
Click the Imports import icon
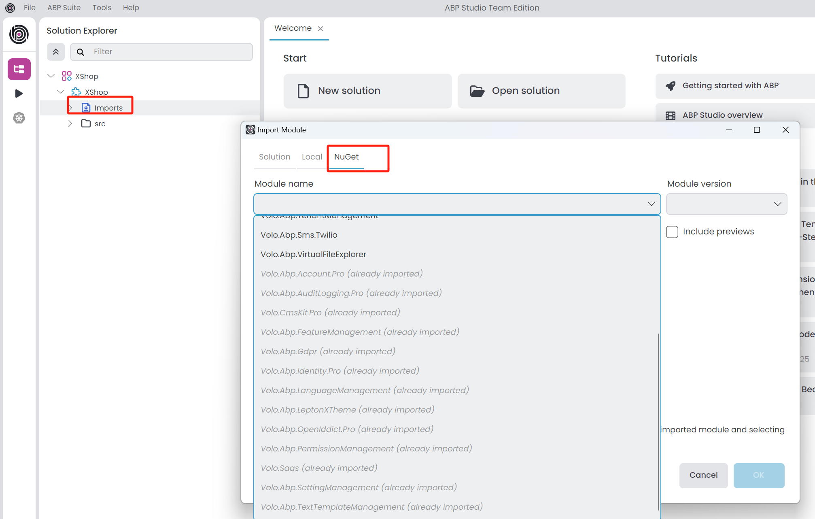(x=86, y=108)
